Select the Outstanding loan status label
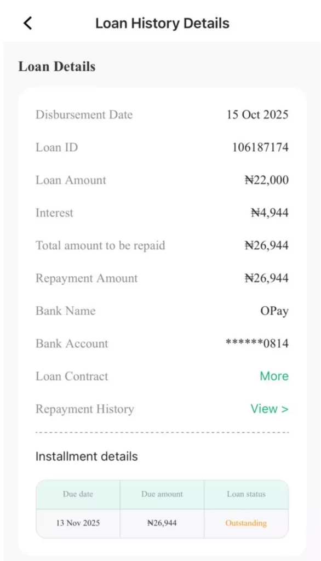The width and height of the screenshot is (321, 561). (x=245, y=523)
